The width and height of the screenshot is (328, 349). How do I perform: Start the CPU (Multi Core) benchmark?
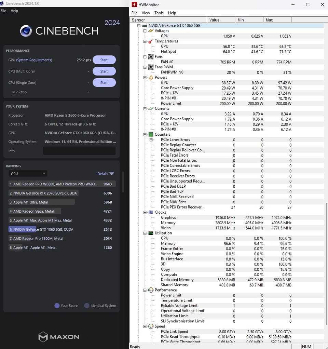point(104,71)
